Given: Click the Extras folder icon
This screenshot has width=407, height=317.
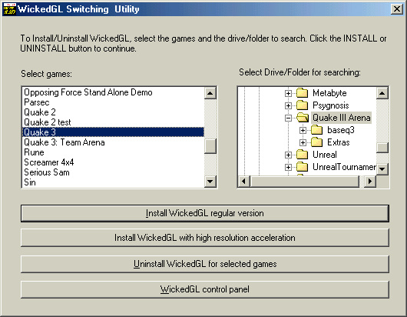Looking at the screenshot, I should pyautogui.click(x=316, y=142).
